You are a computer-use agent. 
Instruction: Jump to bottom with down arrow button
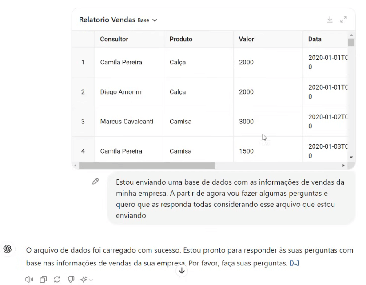click(x=182, y=271)
